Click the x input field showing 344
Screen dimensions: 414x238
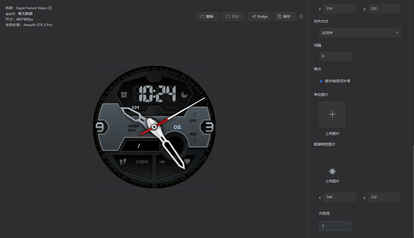pos(339,197)
